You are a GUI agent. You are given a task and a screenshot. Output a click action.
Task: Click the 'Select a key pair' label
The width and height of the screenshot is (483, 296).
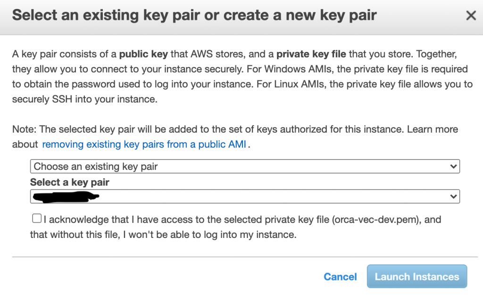[x=70, y=182]
